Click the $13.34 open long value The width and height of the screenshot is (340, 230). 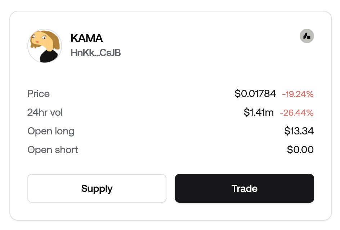coord(299,131)
